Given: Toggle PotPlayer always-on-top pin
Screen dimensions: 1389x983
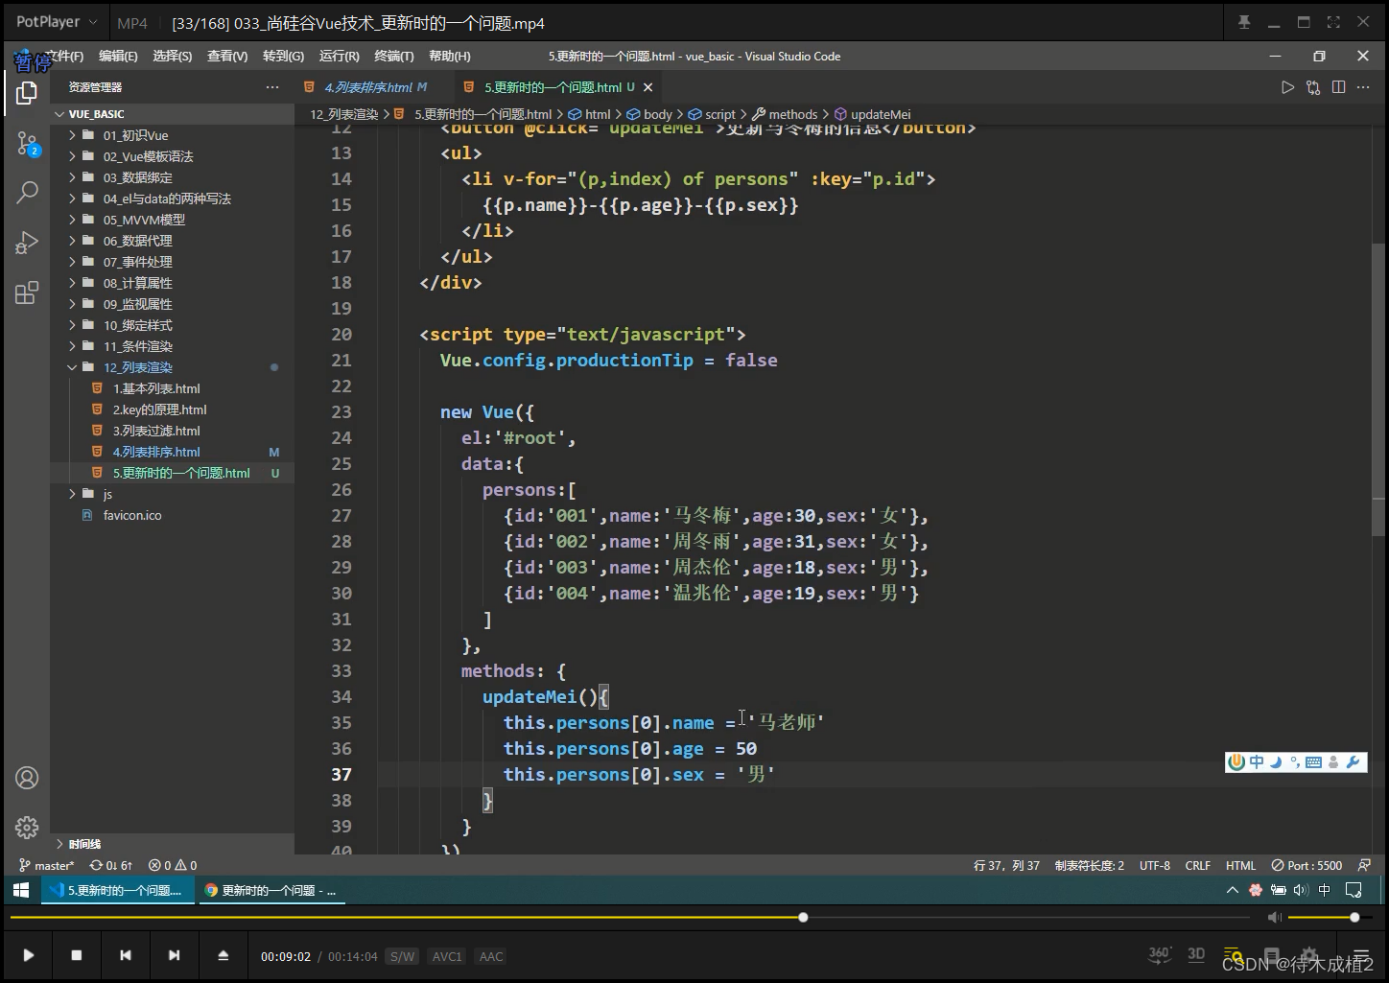Looking at the screenshot, I should coord(1244,22).
